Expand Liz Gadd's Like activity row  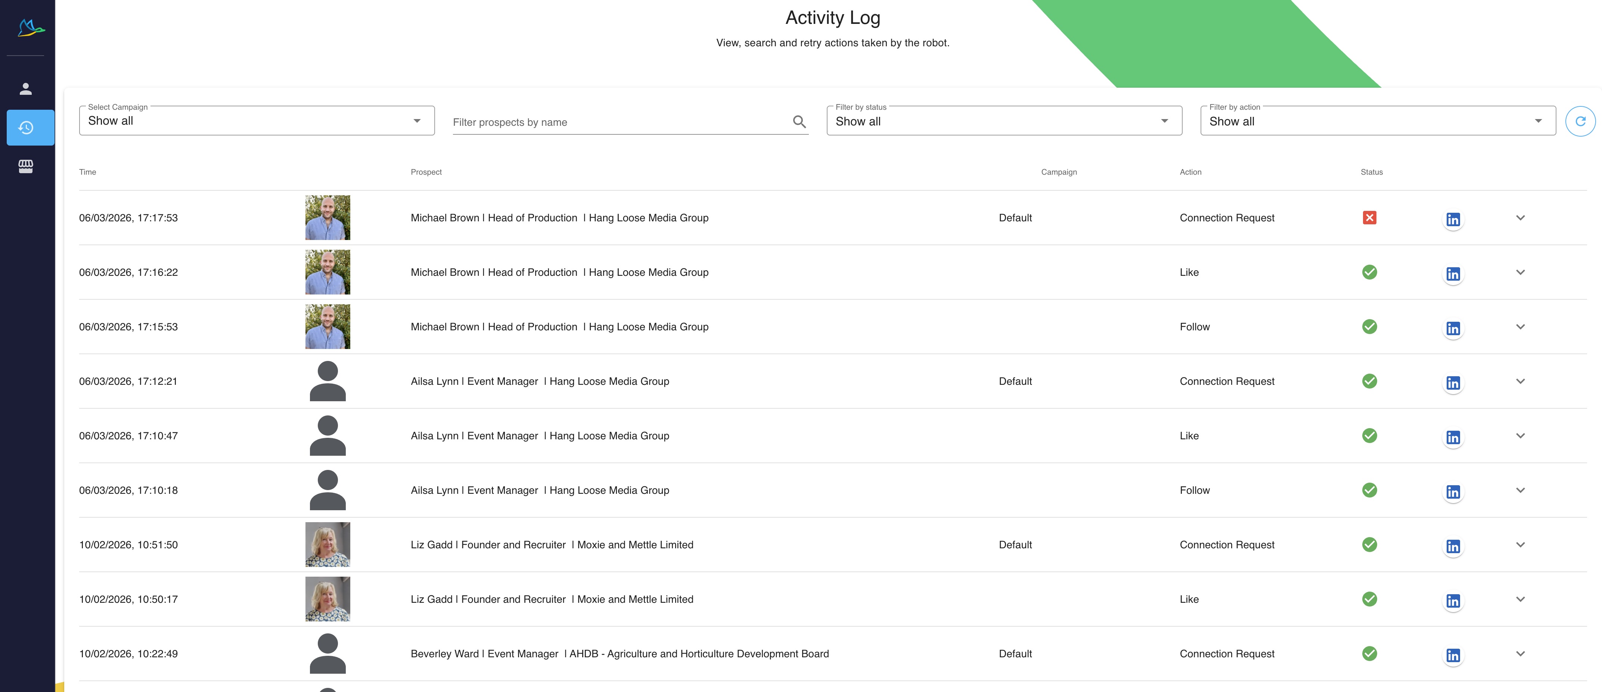pyautogui.click(x=1520, y=599)
